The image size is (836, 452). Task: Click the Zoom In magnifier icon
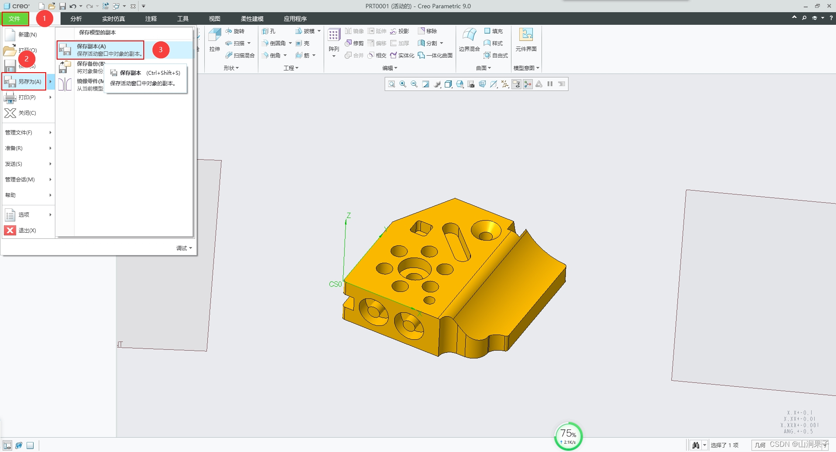(x=403, y=84)
